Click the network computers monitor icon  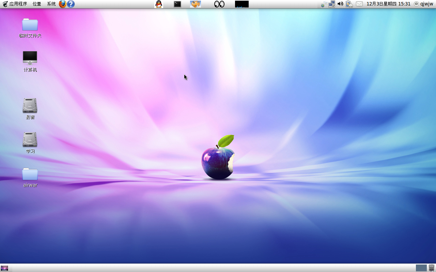point(332,4)
